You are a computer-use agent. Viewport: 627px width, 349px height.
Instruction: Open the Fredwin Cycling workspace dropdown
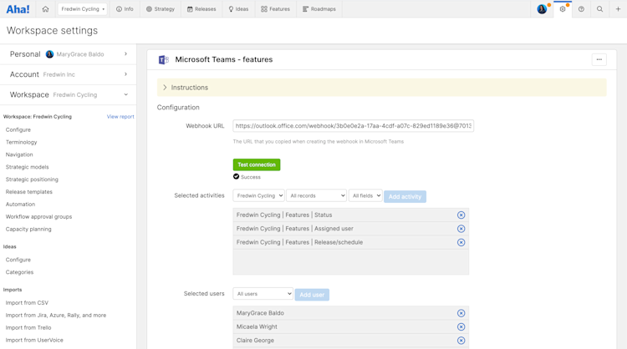[x=83, y=9]
